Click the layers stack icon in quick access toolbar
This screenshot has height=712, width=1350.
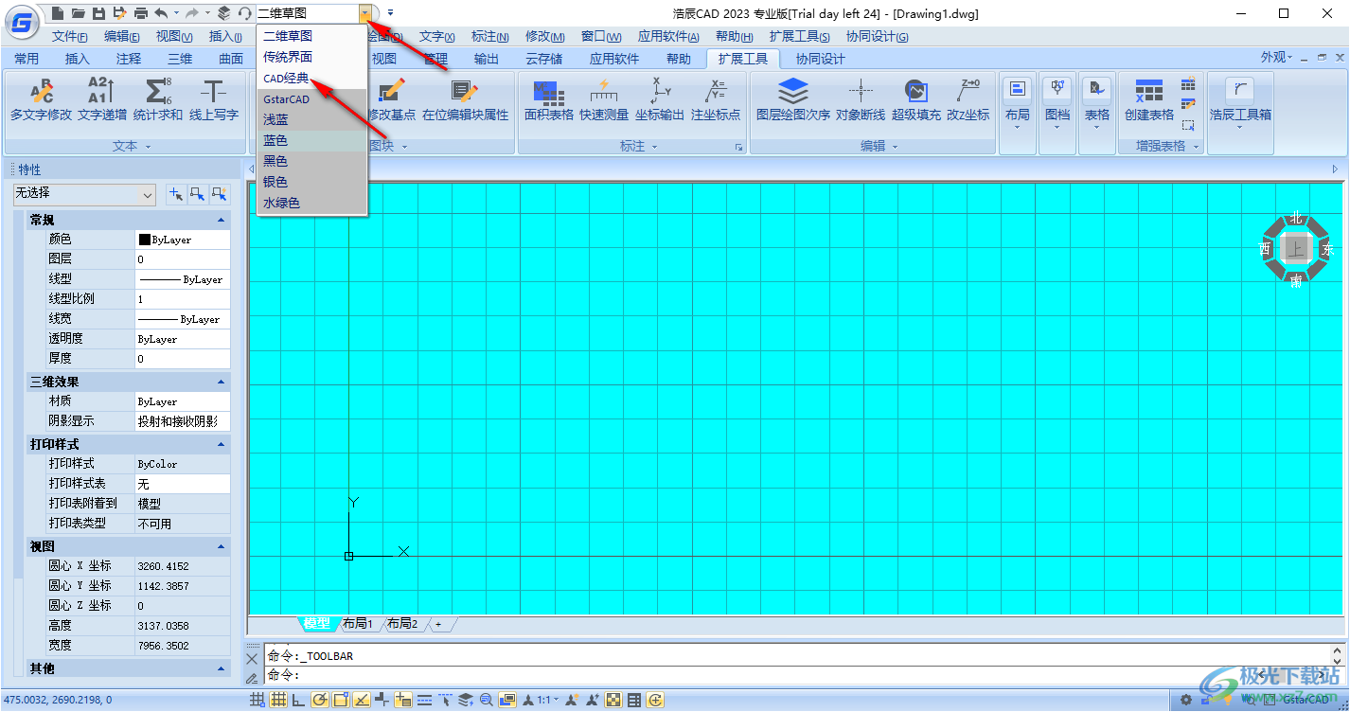223,13
